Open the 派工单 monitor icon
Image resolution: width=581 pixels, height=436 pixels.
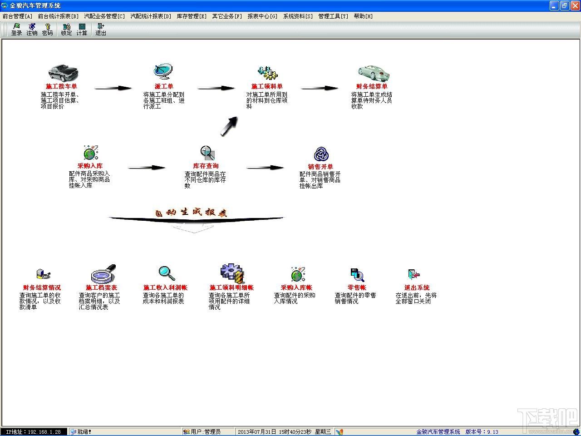point(163,72)
